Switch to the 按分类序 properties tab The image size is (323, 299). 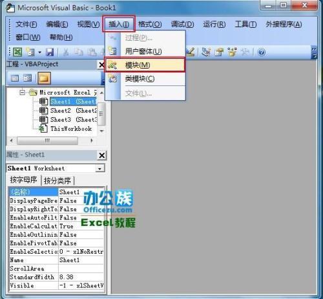pyautogui.click(x=57, y=181)
